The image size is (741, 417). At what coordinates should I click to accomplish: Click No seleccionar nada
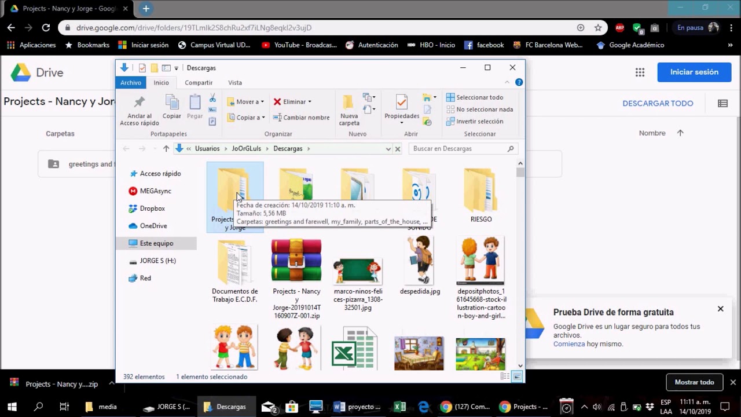[479, 109]
